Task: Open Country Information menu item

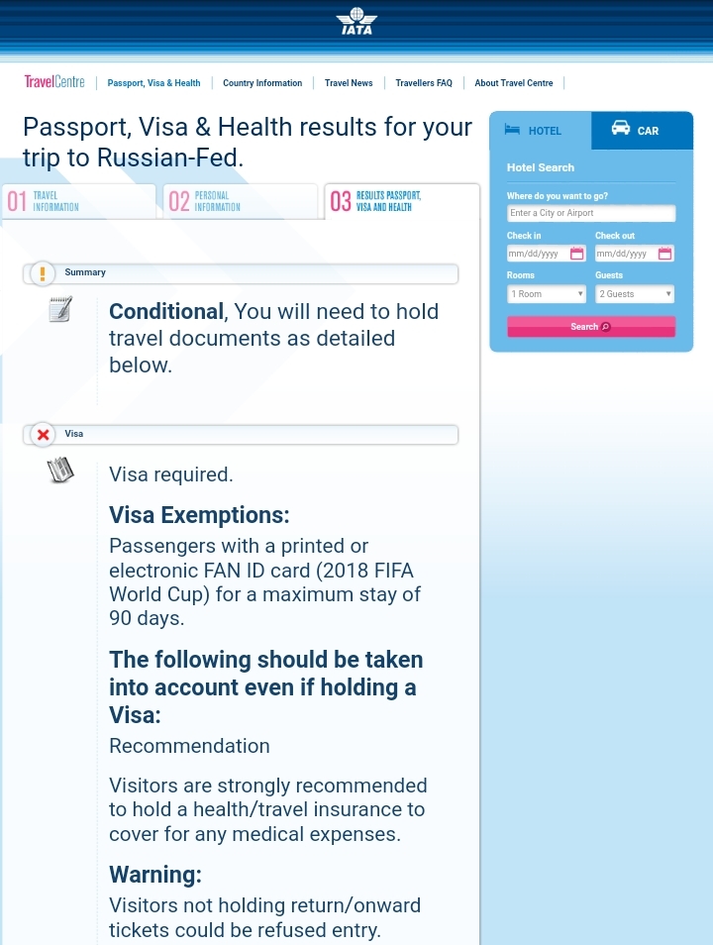Action: 262,83
